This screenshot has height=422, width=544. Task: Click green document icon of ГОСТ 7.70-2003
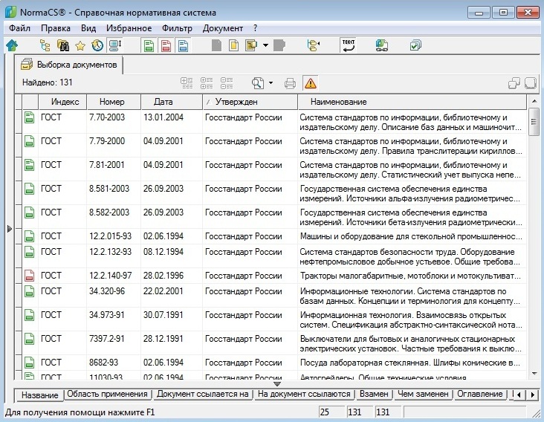click(30, 117)
